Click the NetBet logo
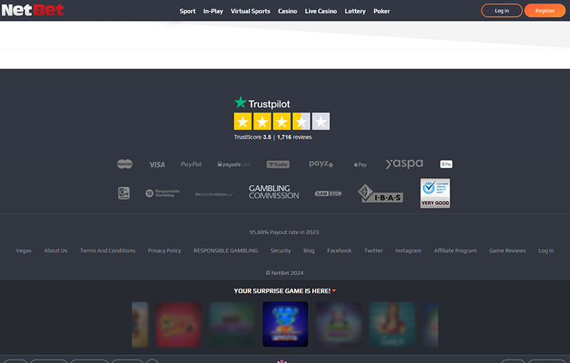The height and width of the screenshot is (363, 570). tap(33, 10)
